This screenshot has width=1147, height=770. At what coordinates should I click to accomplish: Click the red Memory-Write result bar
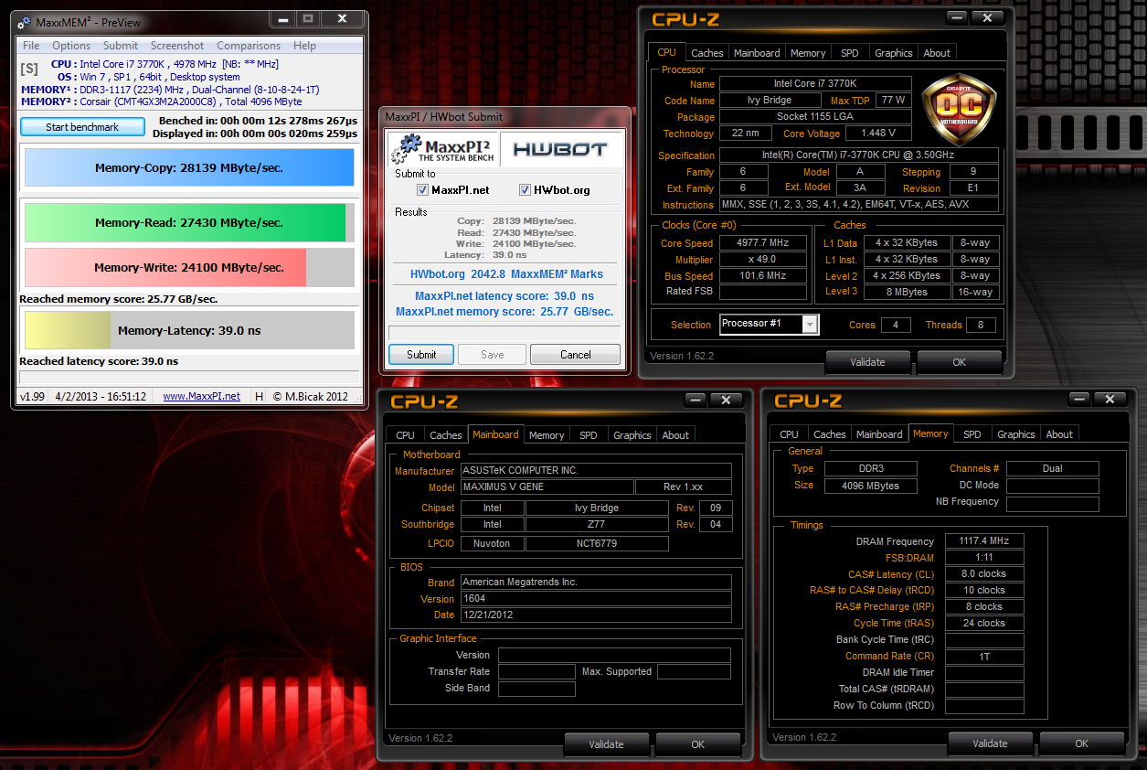click(189, 268)
